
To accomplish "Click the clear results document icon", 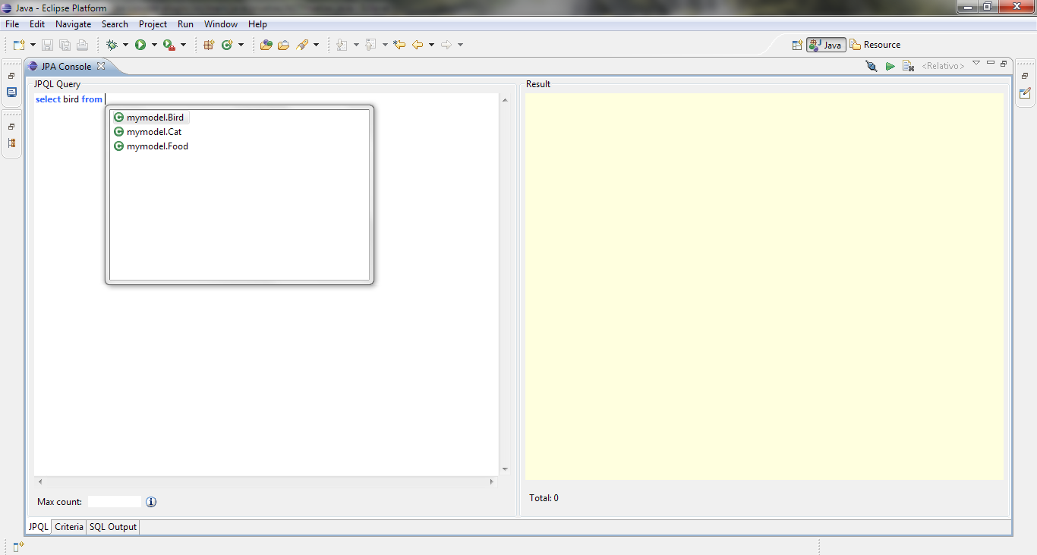I will pos(908,67).
